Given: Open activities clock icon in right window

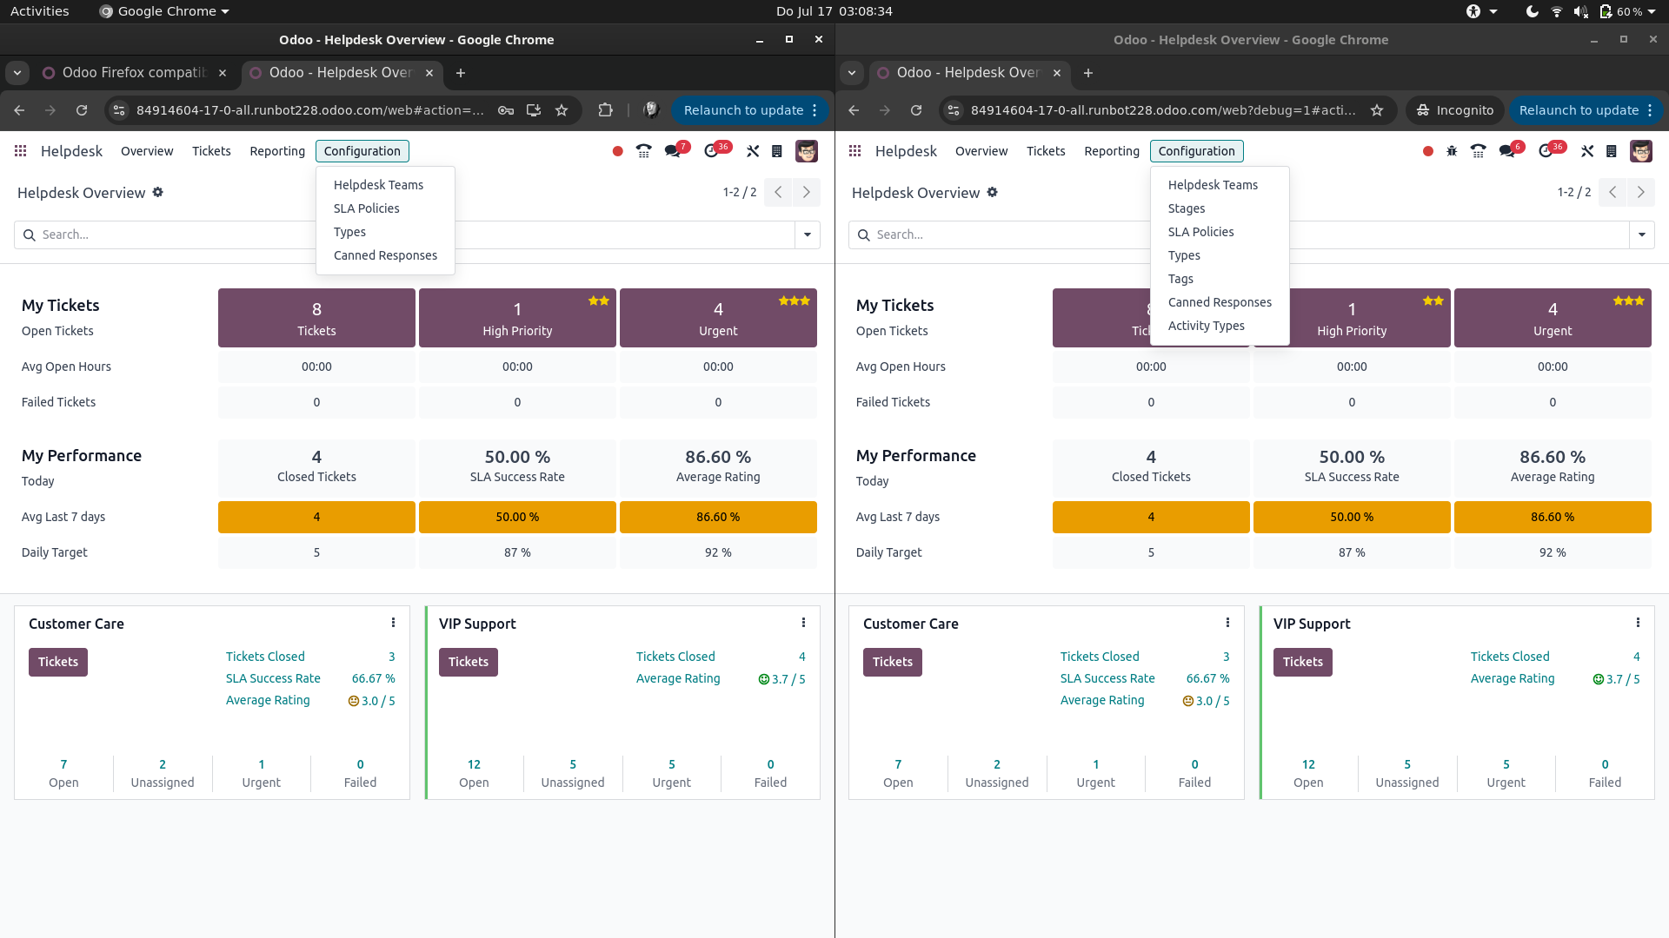Looking at the screenshot, I should click(x=1547, y=150).
